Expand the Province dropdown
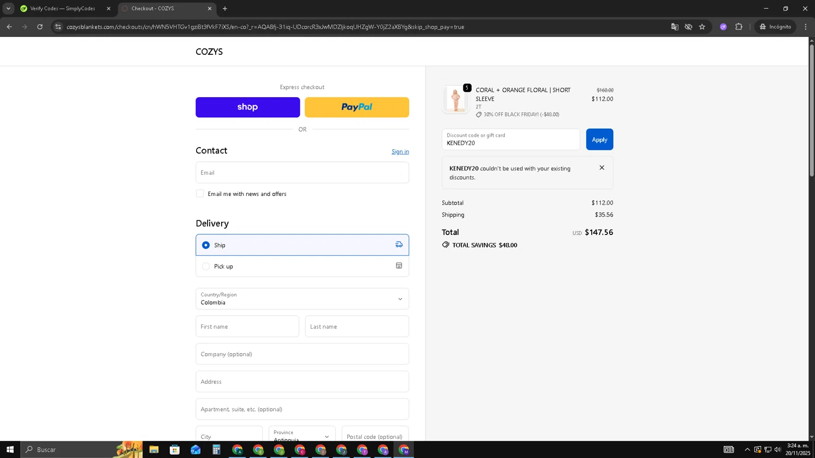The width and height of the screenshot is (815, 458). [x=302, y=434]
